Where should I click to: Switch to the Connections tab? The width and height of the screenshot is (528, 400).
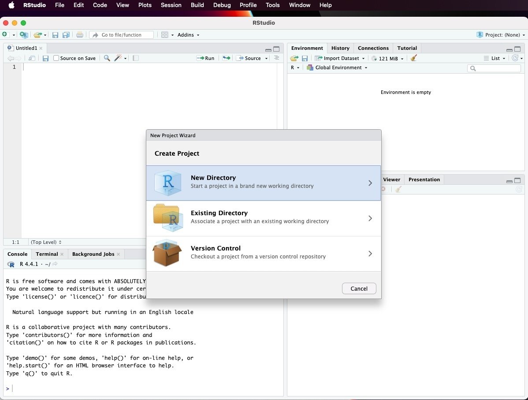[x=373, y=48]
